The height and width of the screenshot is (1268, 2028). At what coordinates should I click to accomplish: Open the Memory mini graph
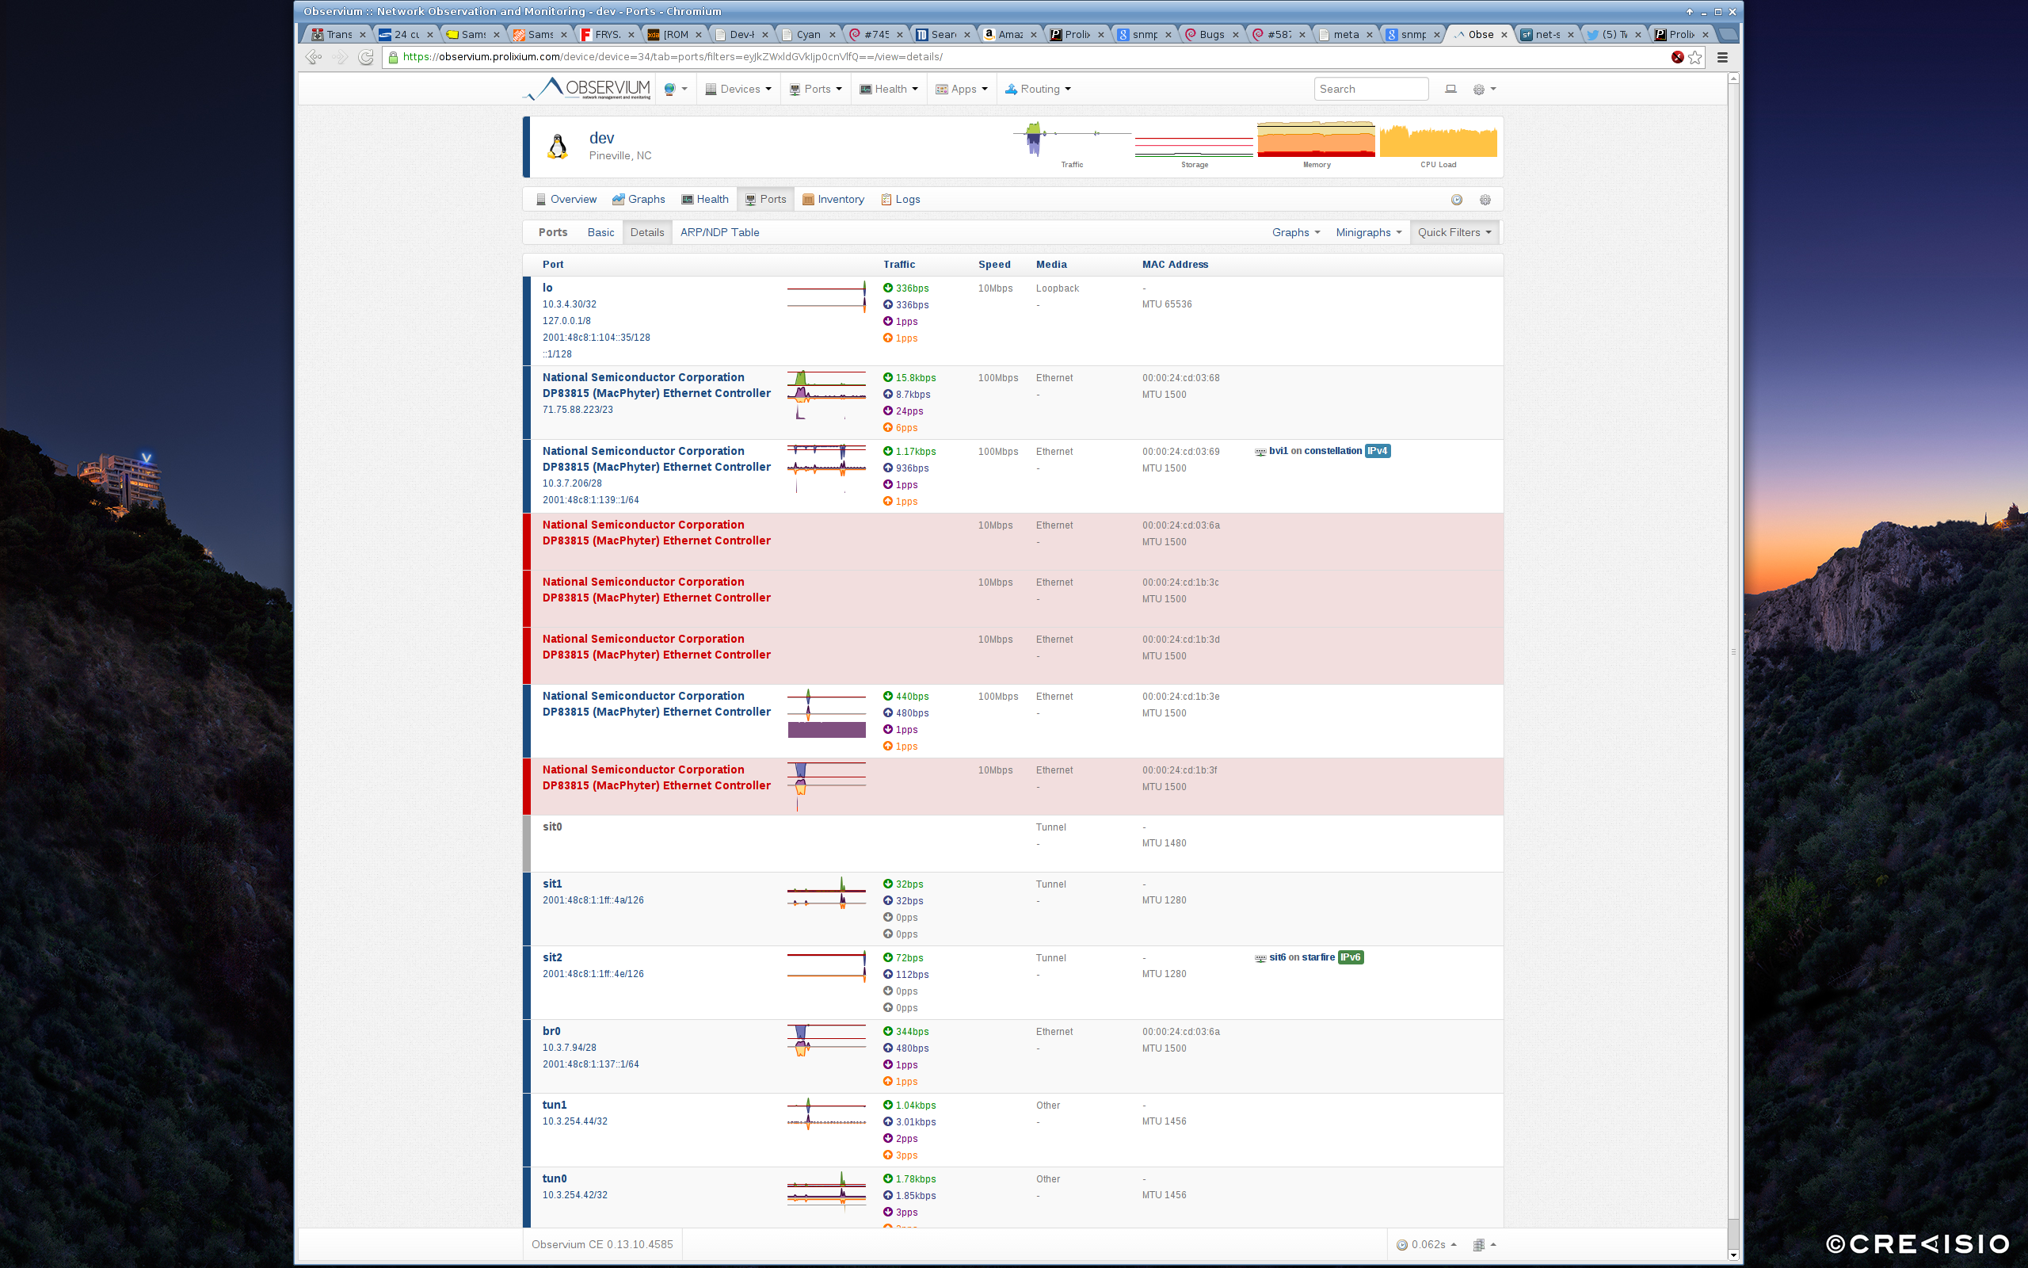point(1317,144)
